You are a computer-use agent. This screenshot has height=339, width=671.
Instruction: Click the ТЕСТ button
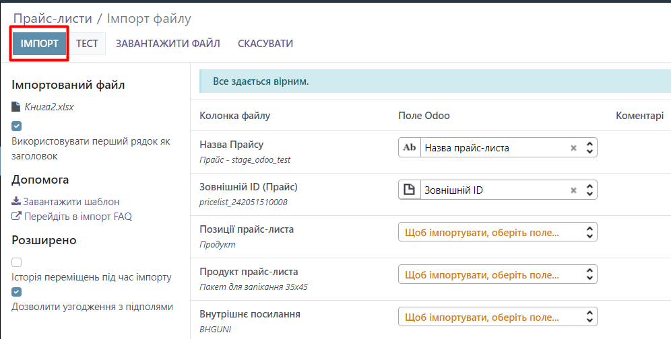pyautogui.click(x=87, y=44)
